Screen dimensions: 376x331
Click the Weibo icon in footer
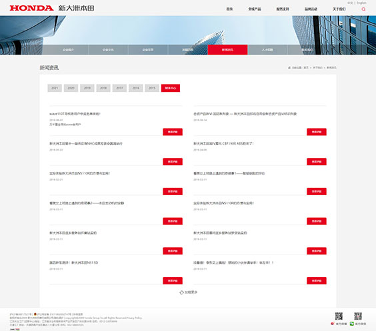click(333, 324)
